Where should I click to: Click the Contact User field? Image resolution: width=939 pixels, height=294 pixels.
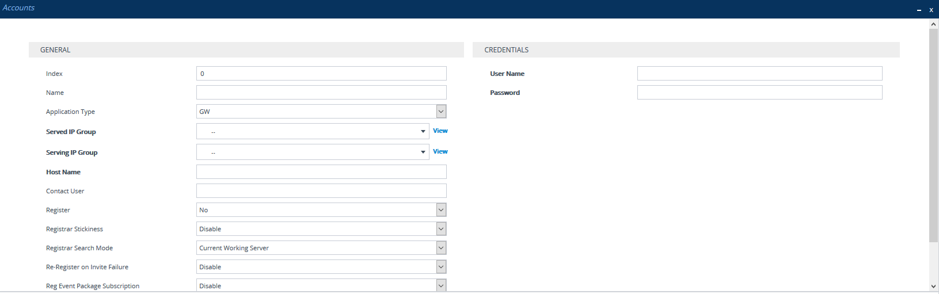[x=321, y=191]
